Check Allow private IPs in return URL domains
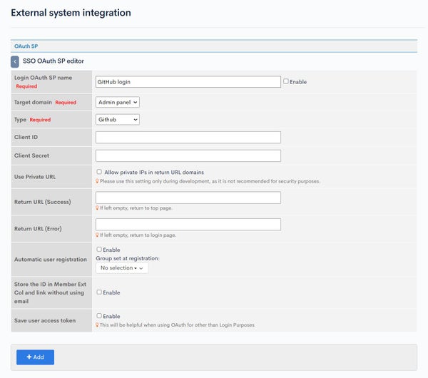 99,172
